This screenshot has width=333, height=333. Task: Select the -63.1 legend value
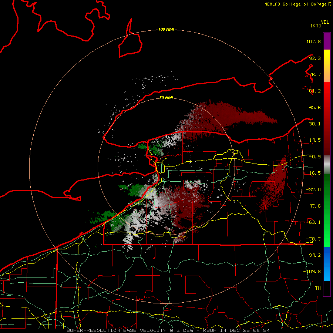coord(313,222)
